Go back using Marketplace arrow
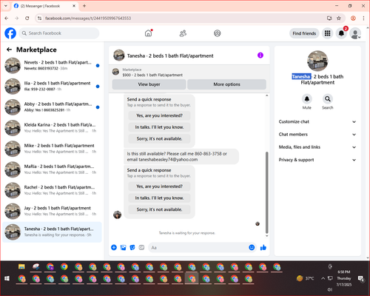The height and width of the screenshot is (296, 370). click(x=9, y=50)
